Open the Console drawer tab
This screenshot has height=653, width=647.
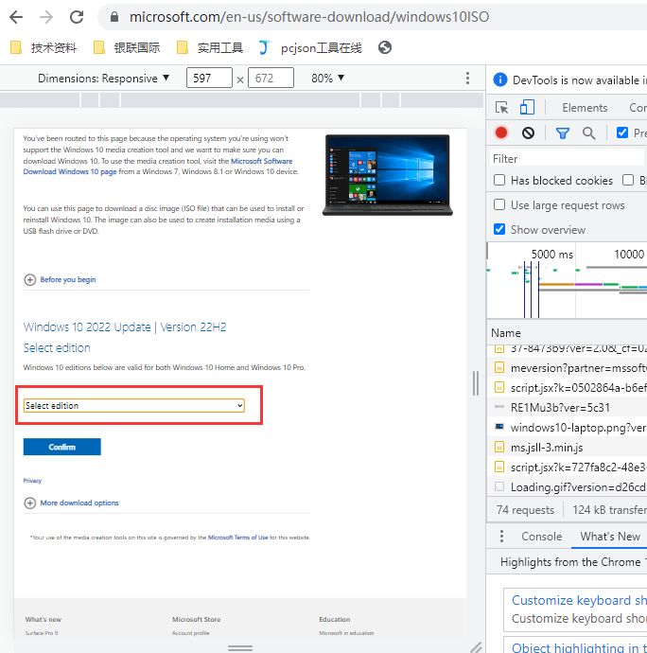[541, 536]
